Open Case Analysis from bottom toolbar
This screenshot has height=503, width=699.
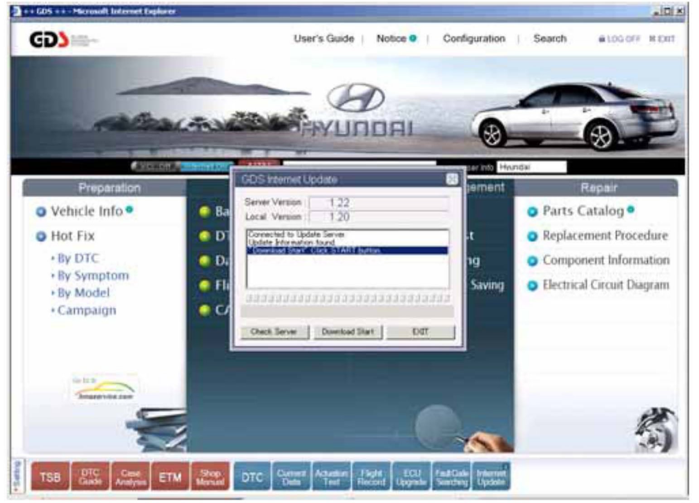130,477
